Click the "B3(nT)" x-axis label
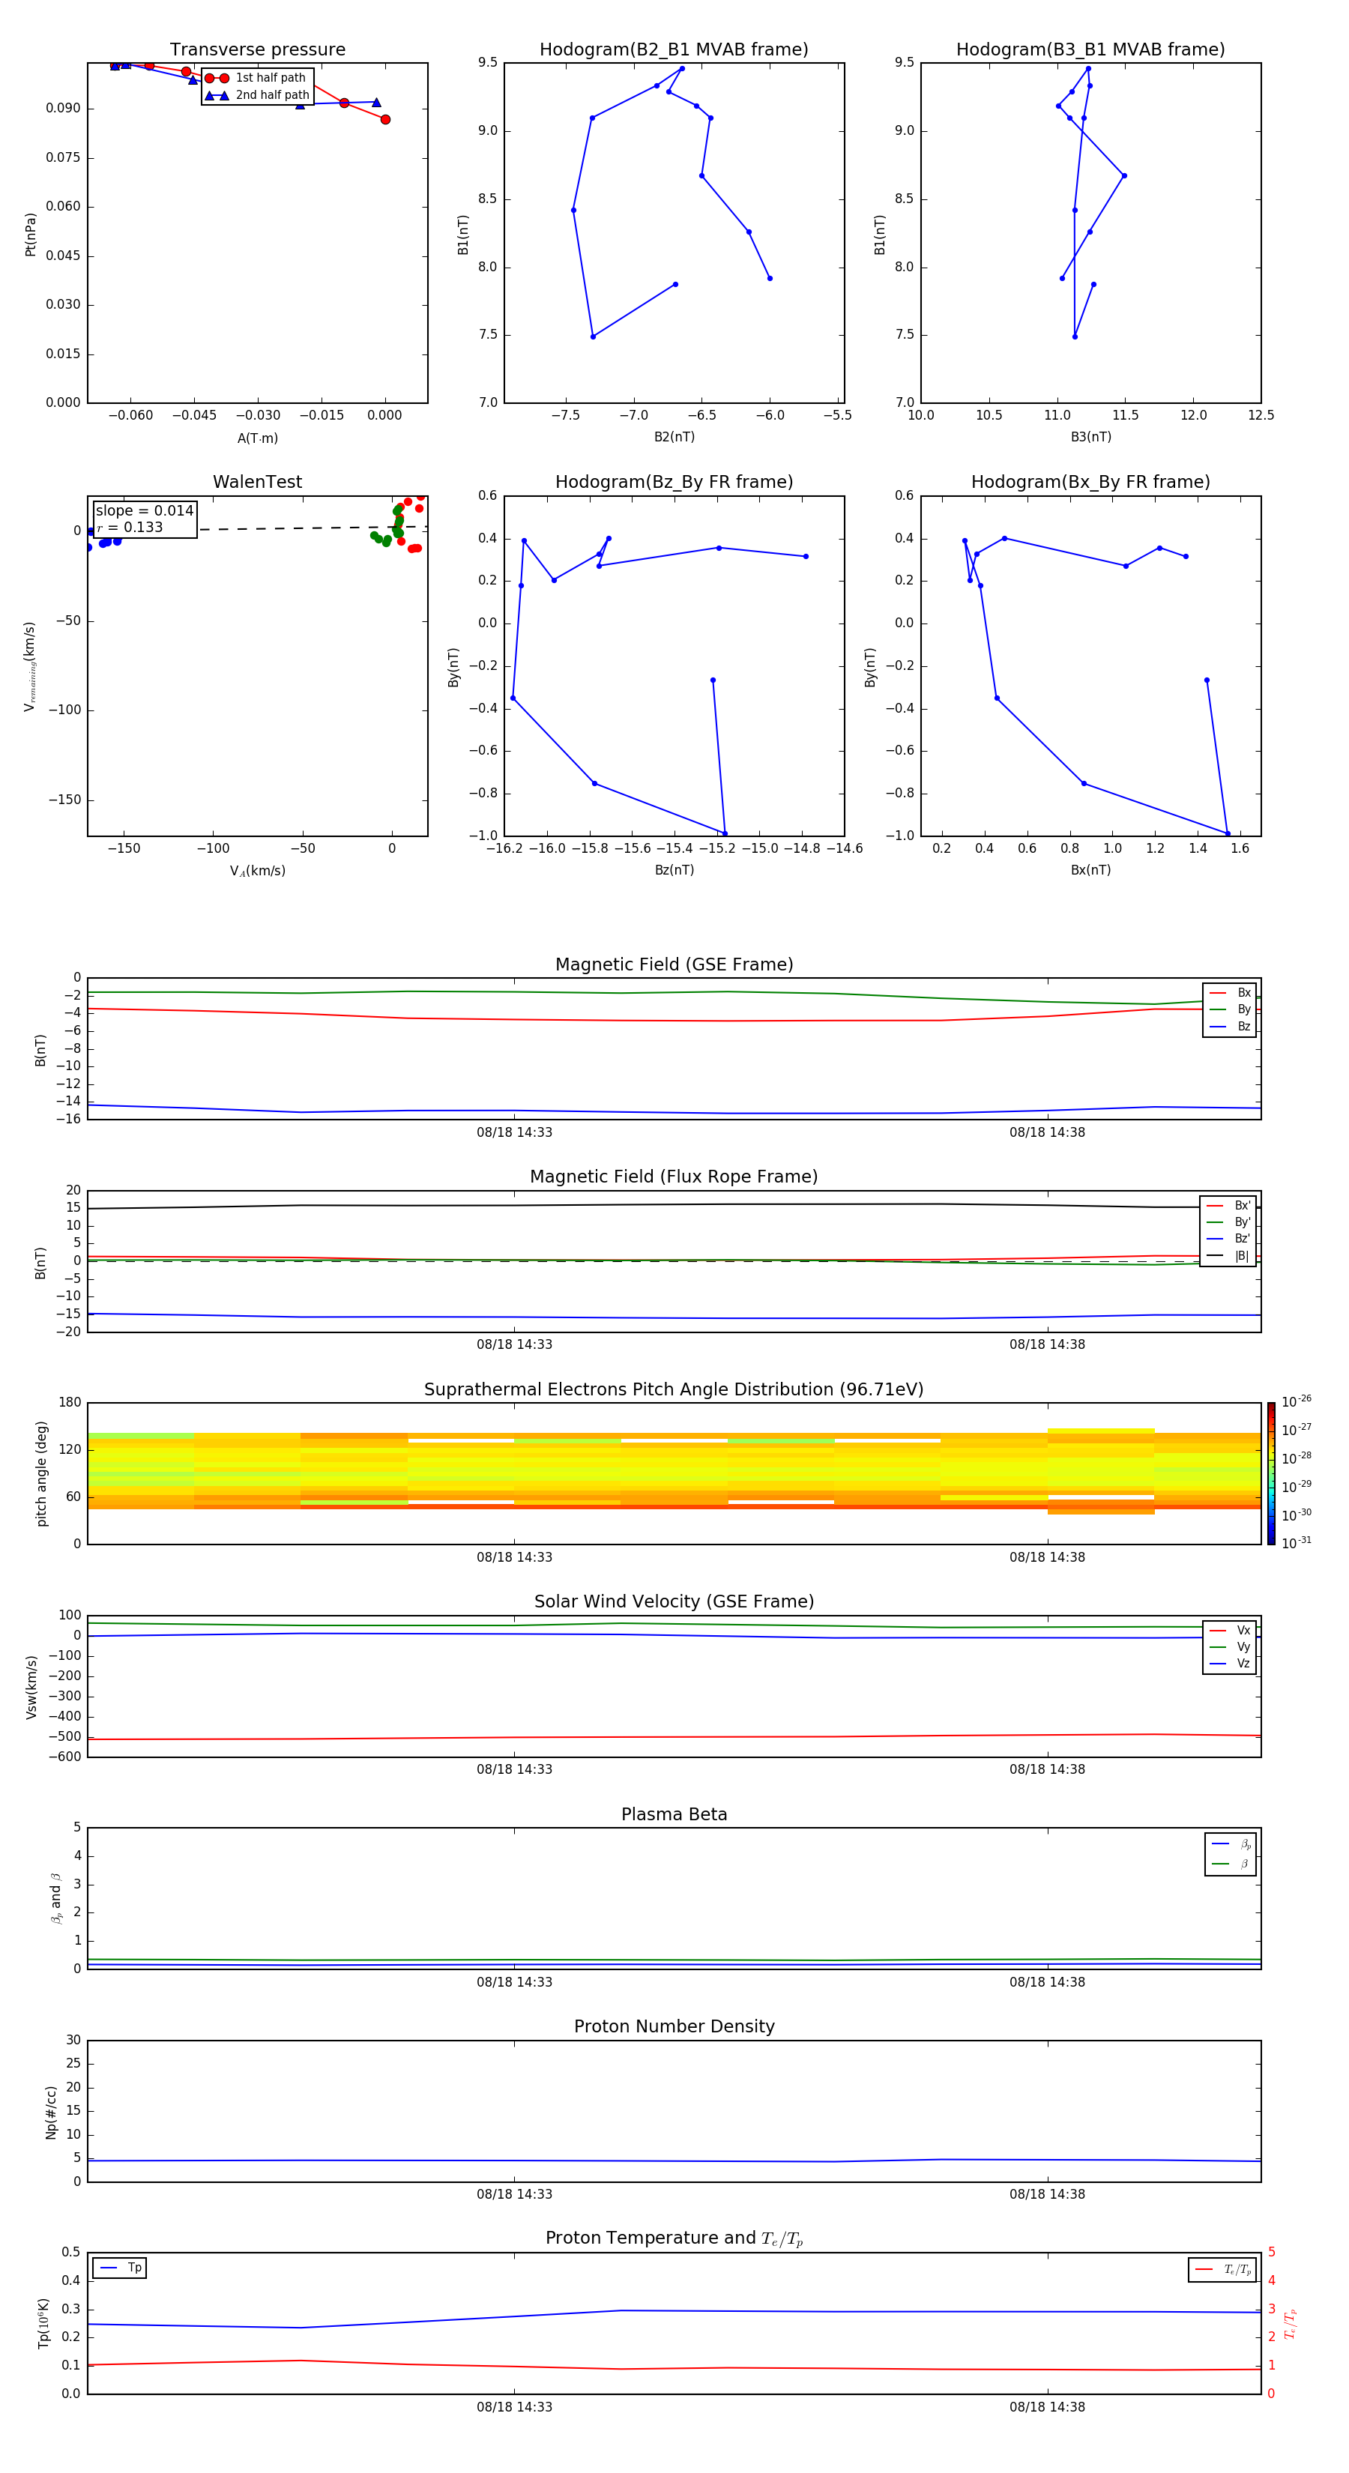1349x2473 pixels. click(1090, 437)
